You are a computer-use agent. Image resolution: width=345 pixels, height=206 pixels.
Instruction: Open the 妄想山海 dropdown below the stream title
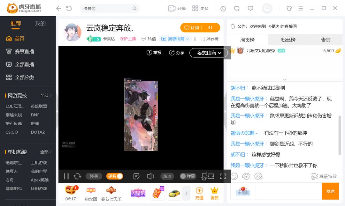pos(176,39)
